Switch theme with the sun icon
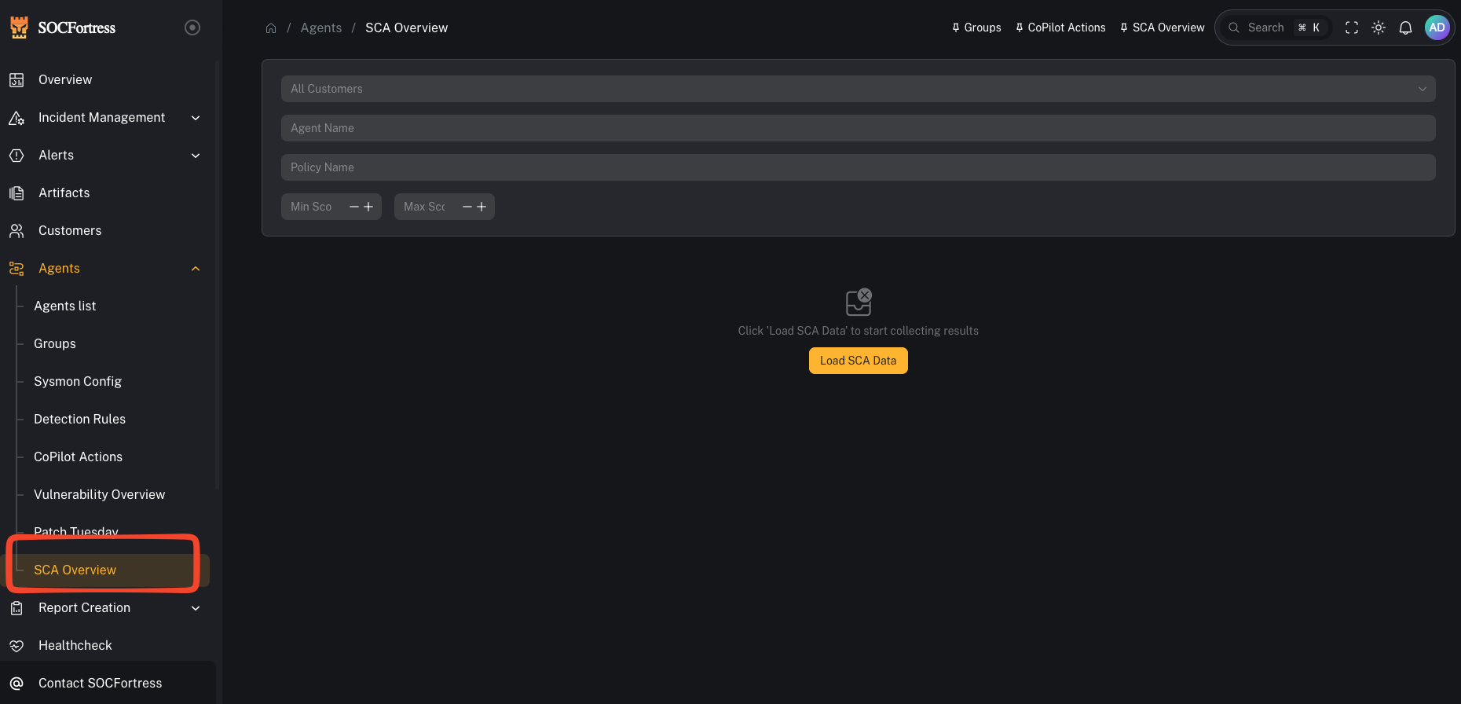Viewport: 1461px width, 704px height. [1379, 27]
